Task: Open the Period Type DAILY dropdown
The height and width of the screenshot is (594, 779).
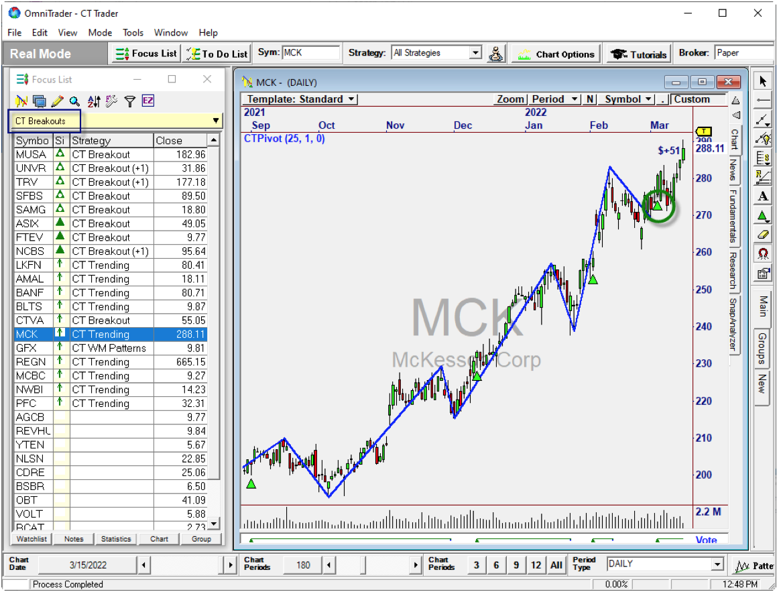Action: (x=717, y=565)
